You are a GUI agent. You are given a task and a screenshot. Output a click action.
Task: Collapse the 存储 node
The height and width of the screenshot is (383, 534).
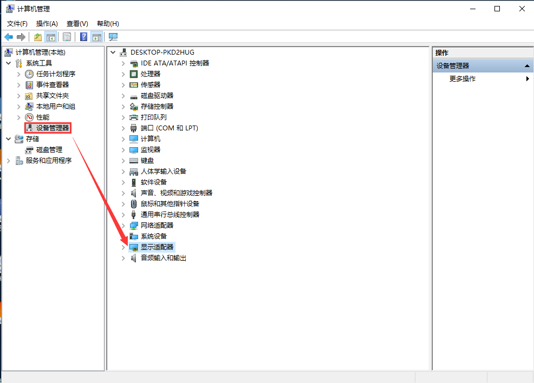coord(9,139)
